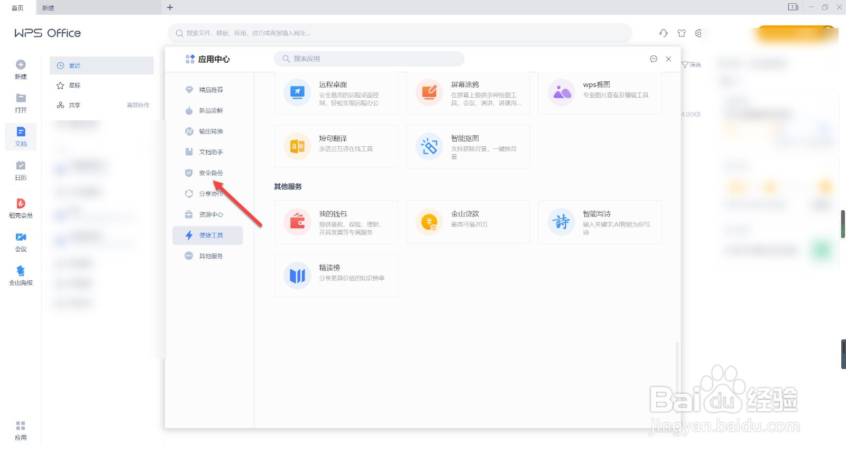846x455 pixels.
Task: Open the 远程桌面 remote desktop app
Action: [336, 93]
